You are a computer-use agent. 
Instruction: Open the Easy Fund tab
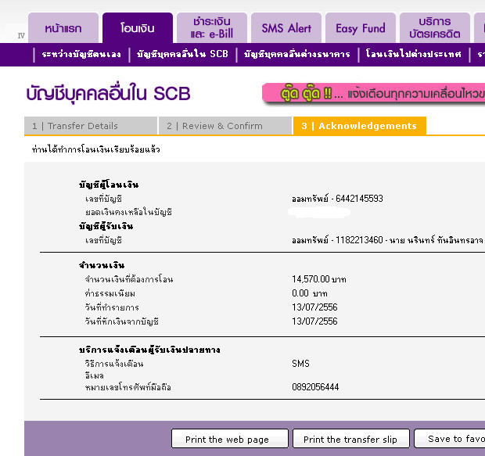point(361,28)
